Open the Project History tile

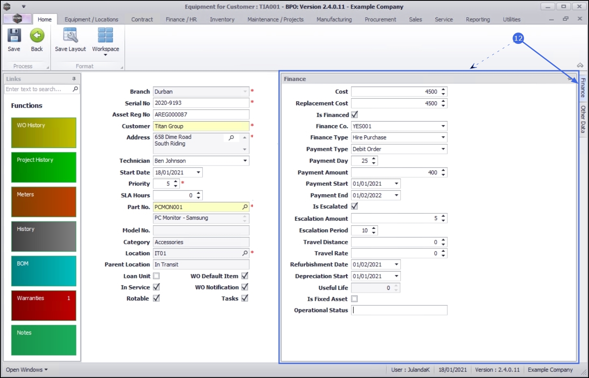(44, 167)
